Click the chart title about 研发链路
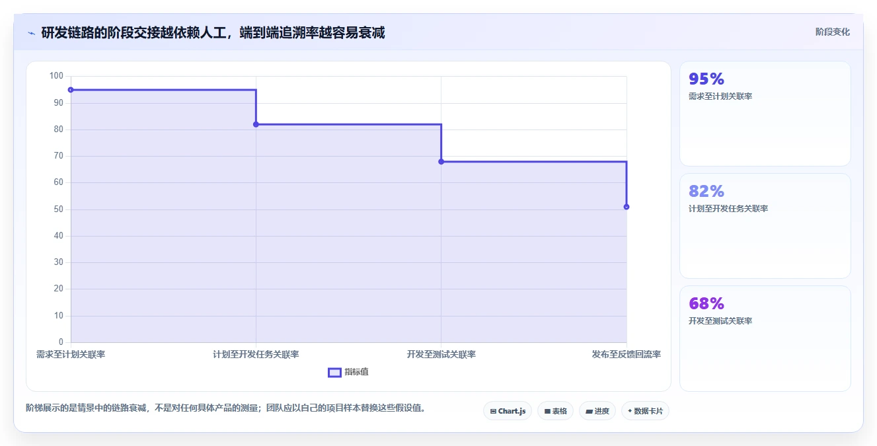Image resolution: width=877 pixels, height=446 pixels. [213, 32]
